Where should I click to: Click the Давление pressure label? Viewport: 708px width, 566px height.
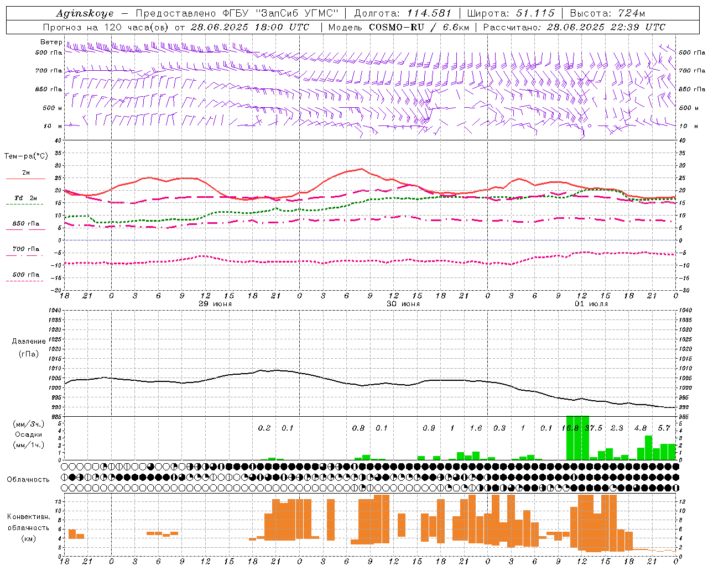click(29, 342)
